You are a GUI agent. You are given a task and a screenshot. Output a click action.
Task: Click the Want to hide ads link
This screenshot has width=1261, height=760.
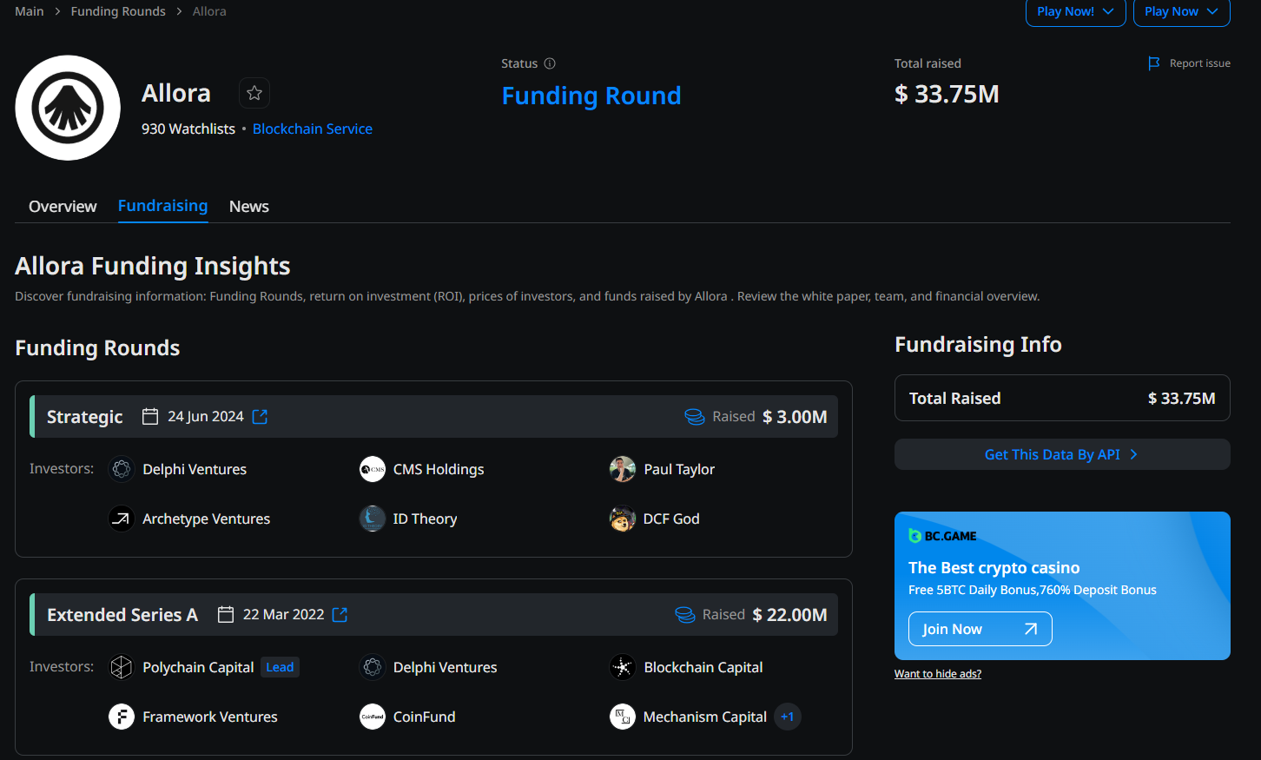coord(938,674)
